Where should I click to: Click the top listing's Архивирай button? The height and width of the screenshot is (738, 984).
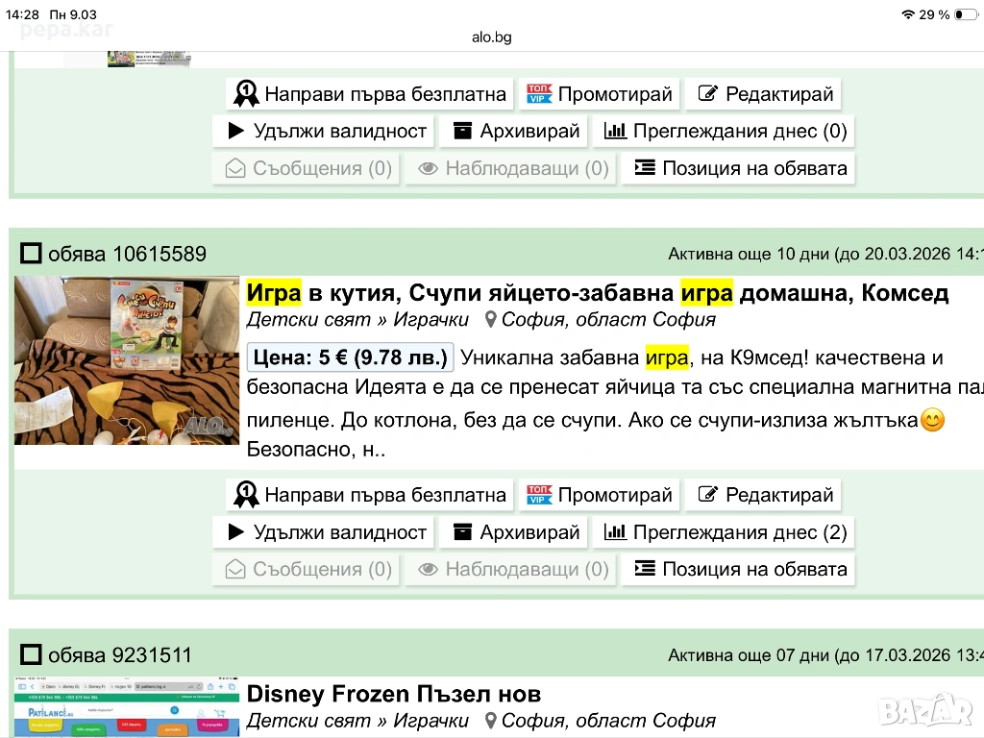click(x=515, y=132)
